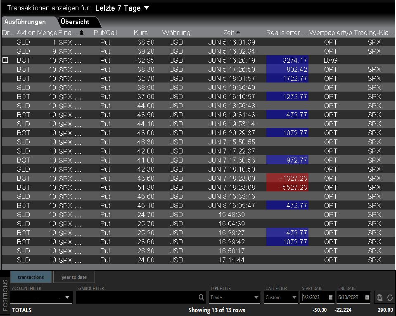The height and width of the screenshot is (316, 396).
Task: Click the red -5527.23 realized loss cell
Action: coord(288,187)
